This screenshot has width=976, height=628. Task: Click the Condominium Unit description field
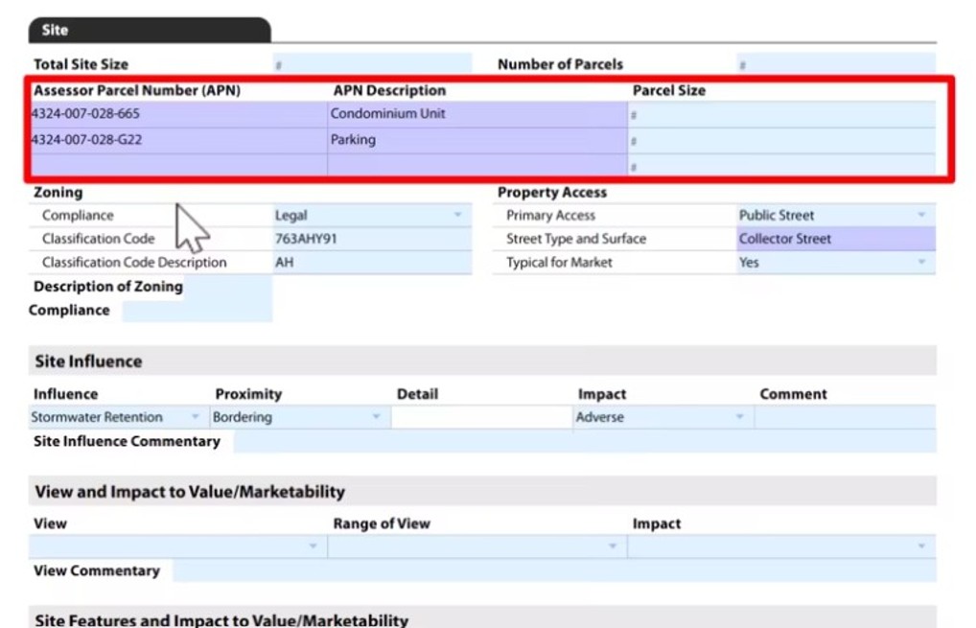(x=476, y=114)
